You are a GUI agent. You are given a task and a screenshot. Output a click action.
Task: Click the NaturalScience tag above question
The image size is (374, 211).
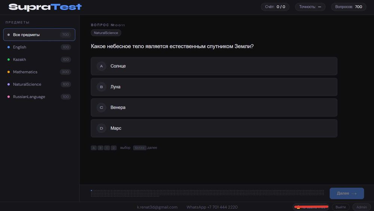(x=106, y=33)
